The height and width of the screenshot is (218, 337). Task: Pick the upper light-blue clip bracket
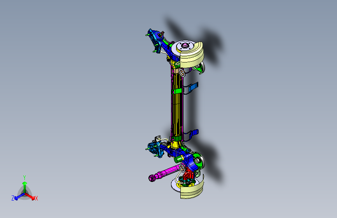tap(193, 87)
